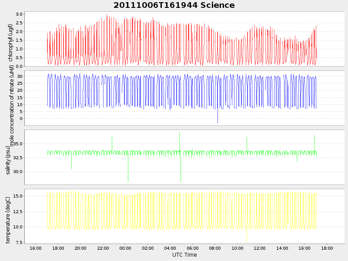Click the "temperature (degC)" axis label
This screenshot has height=261, width=348.
(x=8, y=220)
